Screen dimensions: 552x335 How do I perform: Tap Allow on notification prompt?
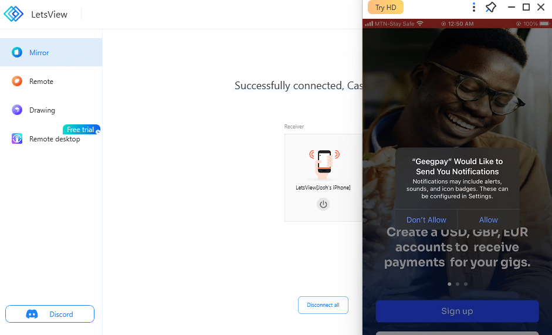[x=488, y=220]
